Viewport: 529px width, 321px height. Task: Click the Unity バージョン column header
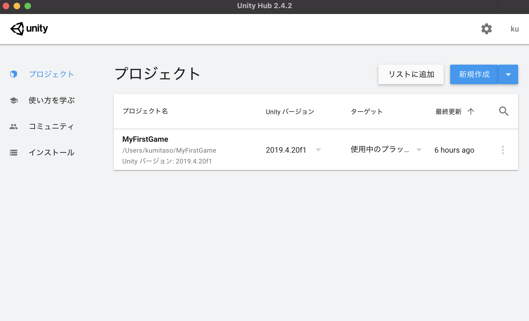(290, 112)
